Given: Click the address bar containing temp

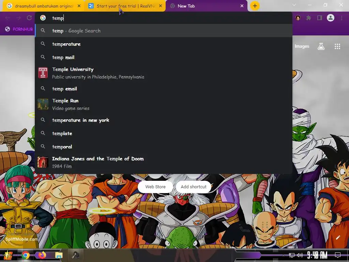Looking at the screenshot, I should 164,18.
